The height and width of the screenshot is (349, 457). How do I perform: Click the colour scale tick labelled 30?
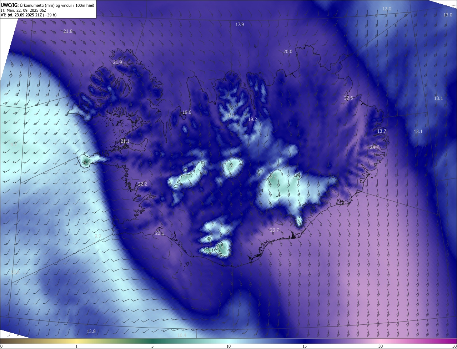pos(381,347)
